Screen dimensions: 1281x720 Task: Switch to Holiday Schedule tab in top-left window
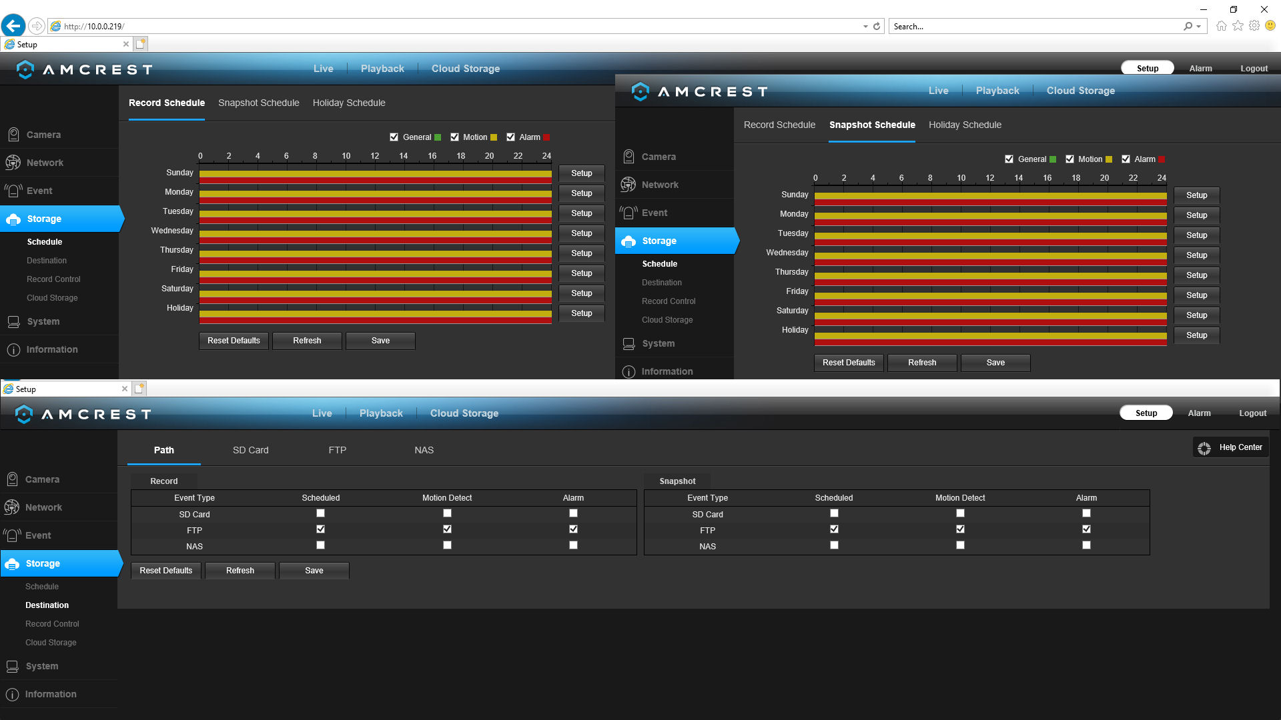tap(349, 103)
